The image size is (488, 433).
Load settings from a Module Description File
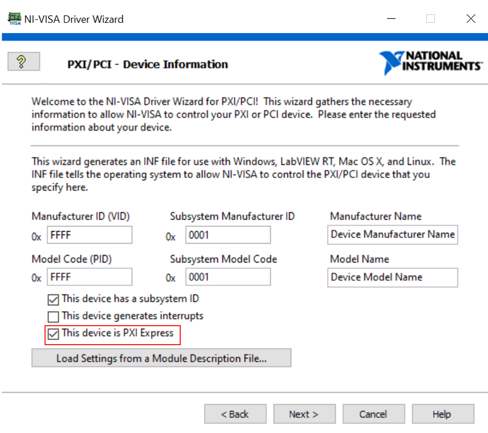(x=162, y=358)
